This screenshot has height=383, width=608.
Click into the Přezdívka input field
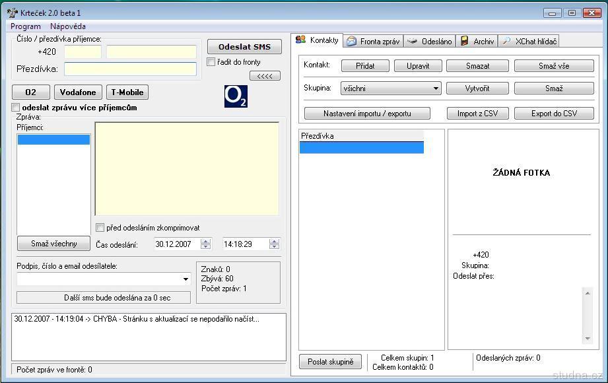(x=130, y=69)
